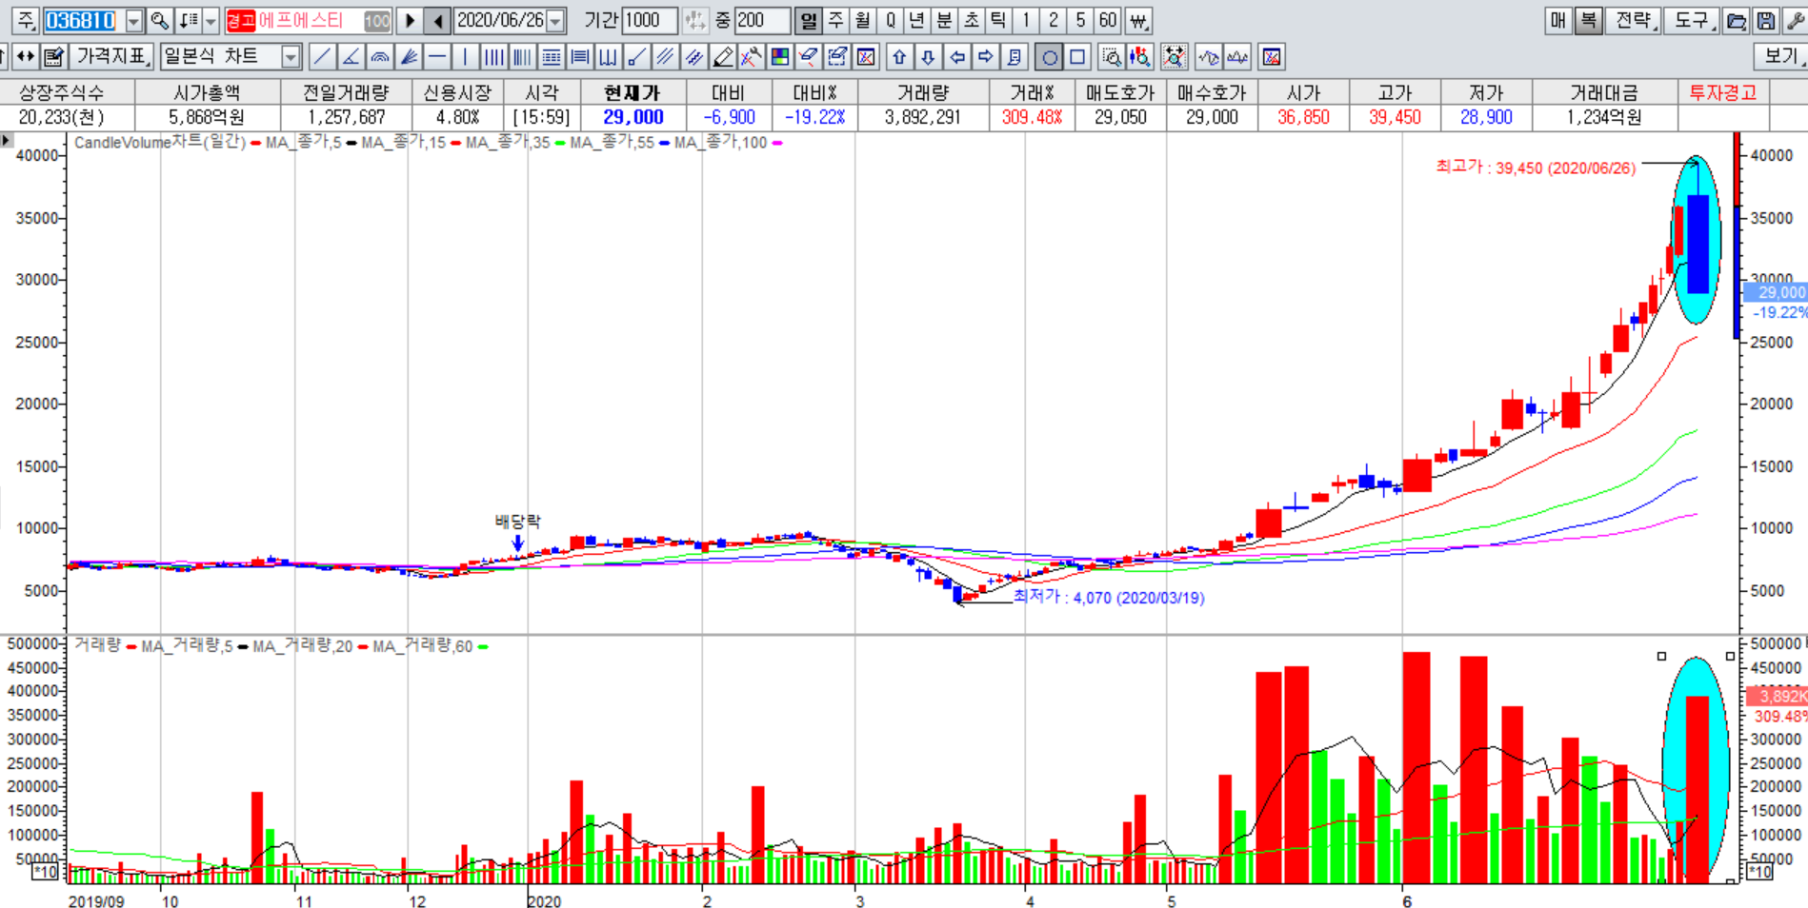The width and height of the screenshot is (1808, 908).
Task: Select the Fibonacci fan tool
Action: [409, 57]
